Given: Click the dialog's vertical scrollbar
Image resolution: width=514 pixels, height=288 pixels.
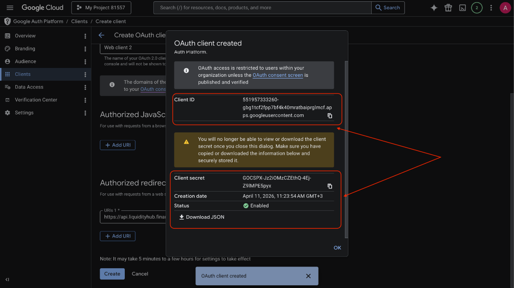Looking at the screenshot, I should click(x=347, y=149).
